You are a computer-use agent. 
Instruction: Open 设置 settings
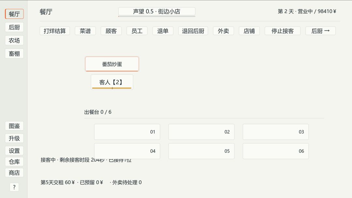point(14,151)
